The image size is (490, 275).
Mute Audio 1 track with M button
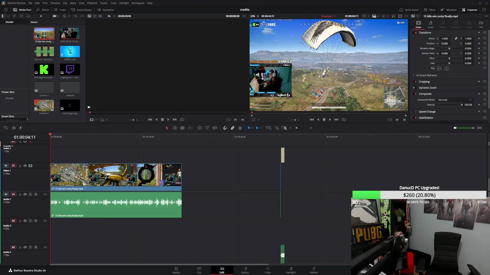pos(36,194)
